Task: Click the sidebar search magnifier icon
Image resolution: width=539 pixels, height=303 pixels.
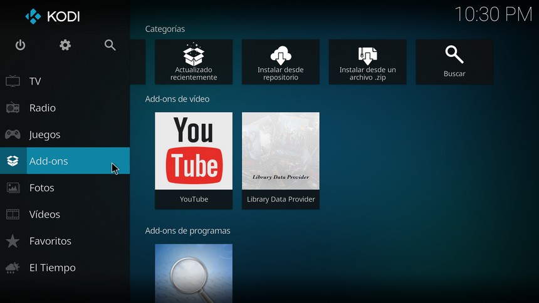Action: coord(110,45)
